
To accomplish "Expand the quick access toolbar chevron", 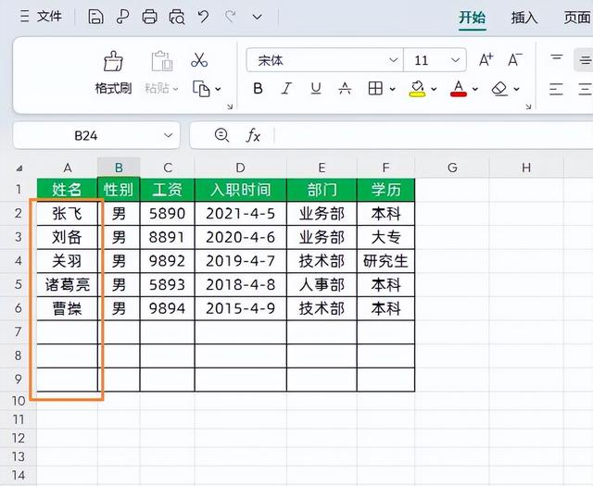I will [258, 17].
